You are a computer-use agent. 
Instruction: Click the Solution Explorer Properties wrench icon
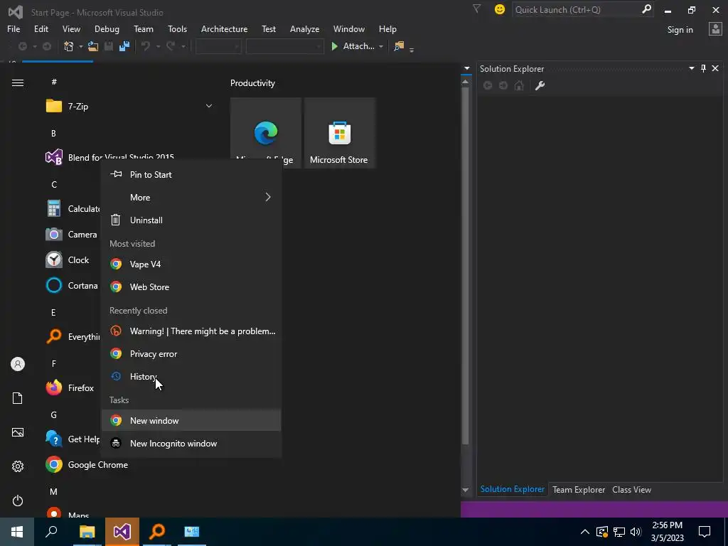(x=540, y=85)
